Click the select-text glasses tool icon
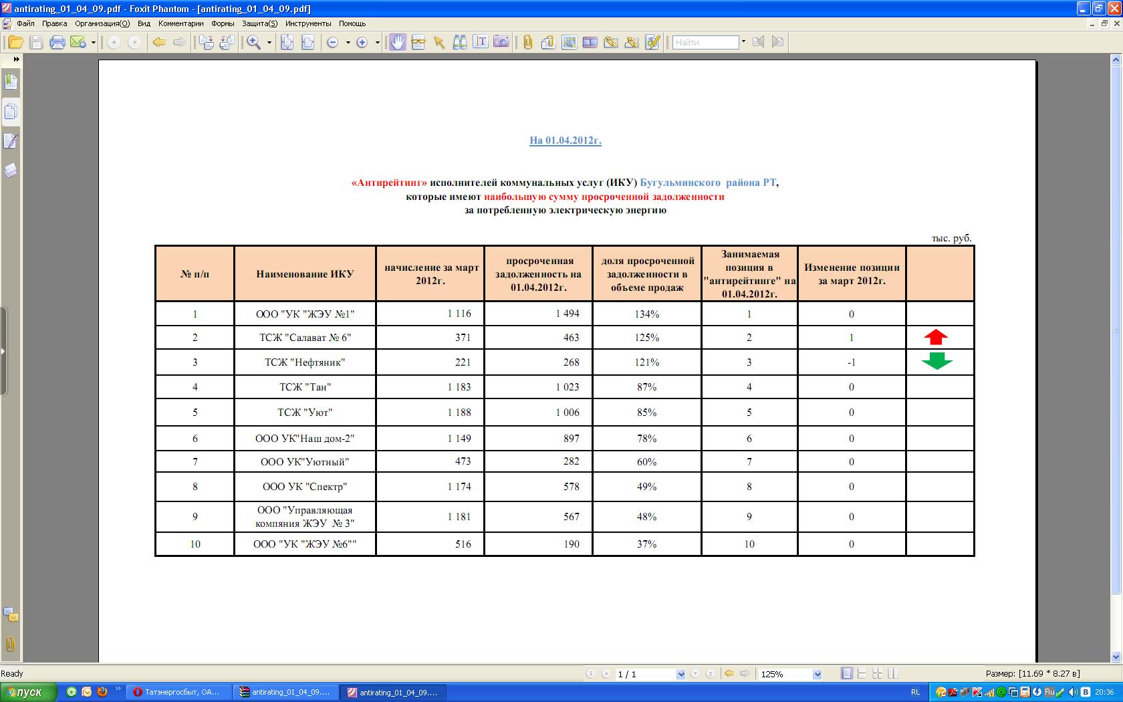 418,43
